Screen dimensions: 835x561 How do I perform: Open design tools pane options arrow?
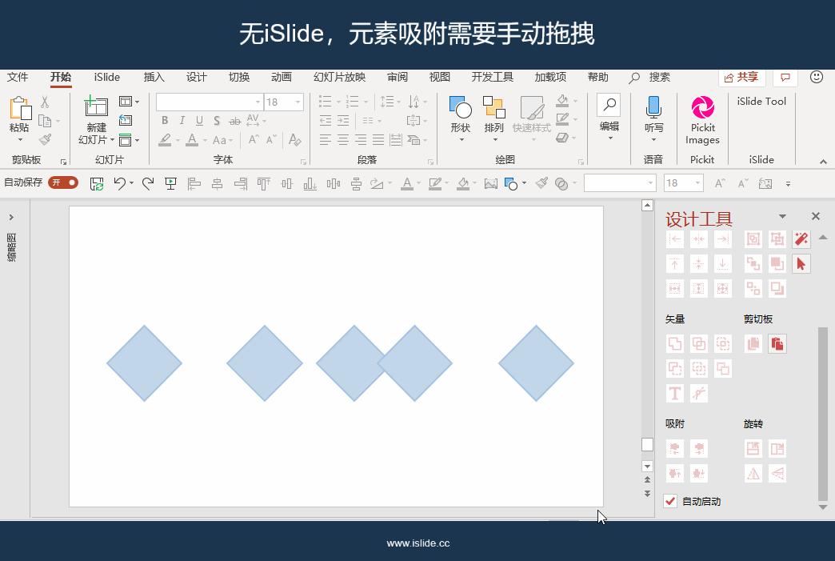782,216
